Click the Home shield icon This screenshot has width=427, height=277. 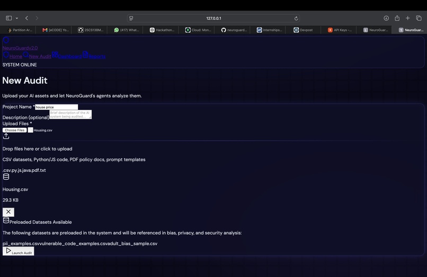click(6, 54)
